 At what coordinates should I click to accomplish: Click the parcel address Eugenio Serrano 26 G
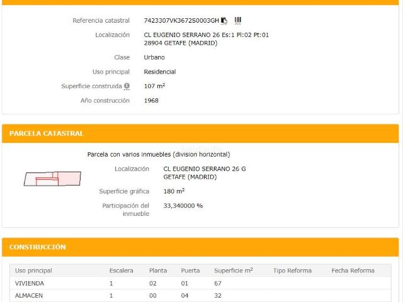coord(204,169)
